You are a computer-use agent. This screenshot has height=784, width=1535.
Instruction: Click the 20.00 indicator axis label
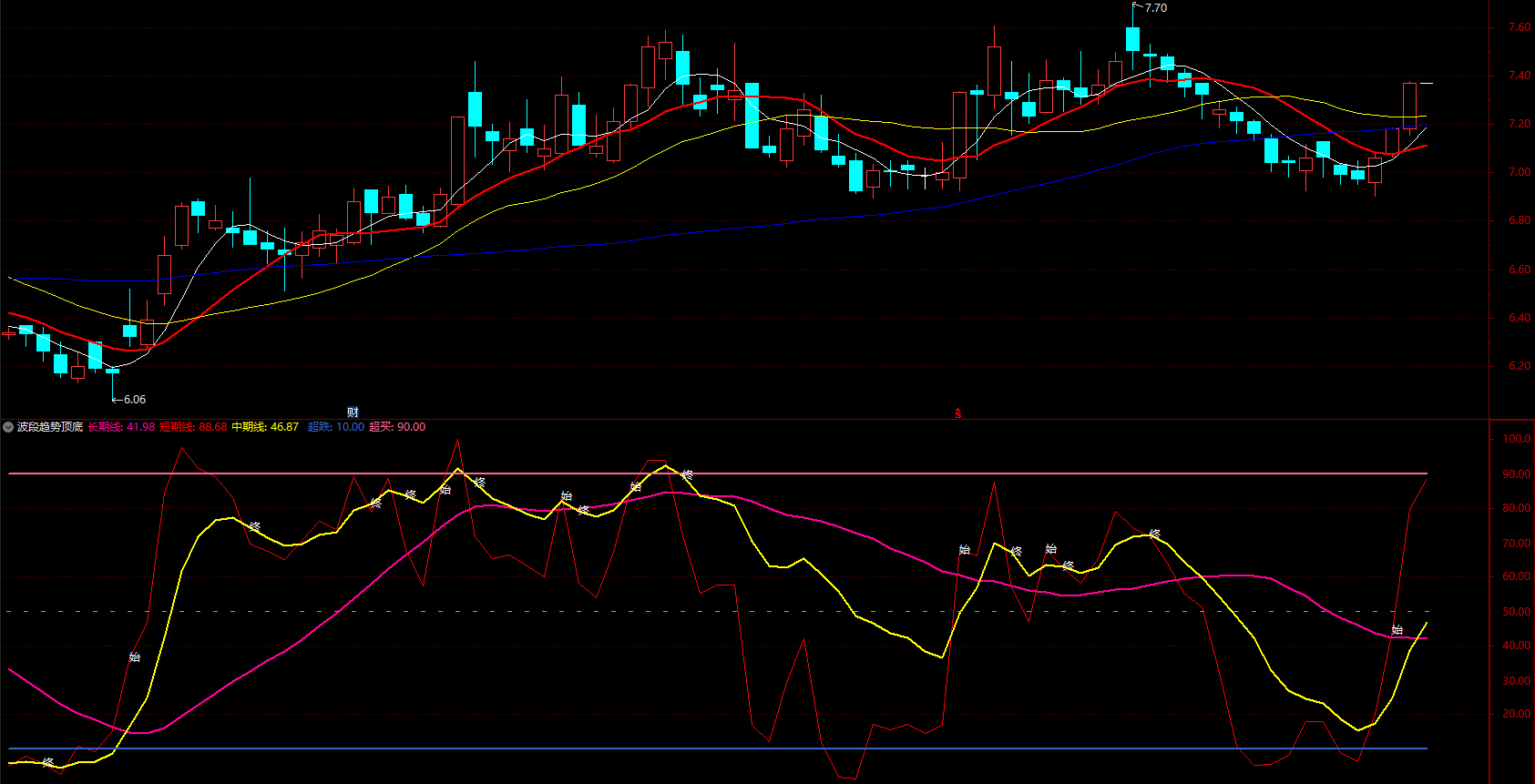coord(1517,714)
